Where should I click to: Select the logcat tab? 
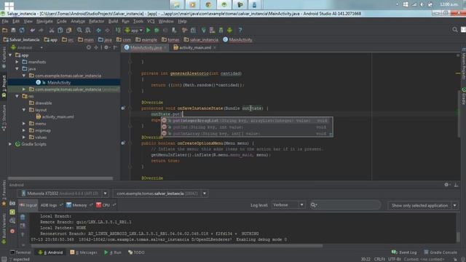click(x=28, y=205)
